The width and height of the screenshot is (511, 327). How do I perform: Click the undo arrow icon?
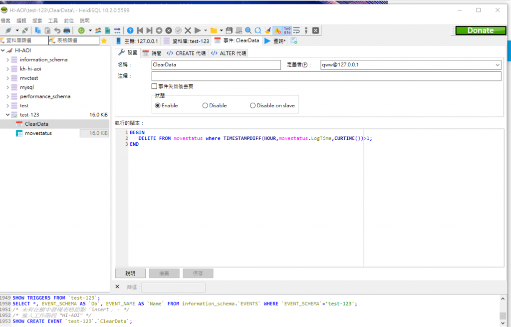(x=57, y=30)
